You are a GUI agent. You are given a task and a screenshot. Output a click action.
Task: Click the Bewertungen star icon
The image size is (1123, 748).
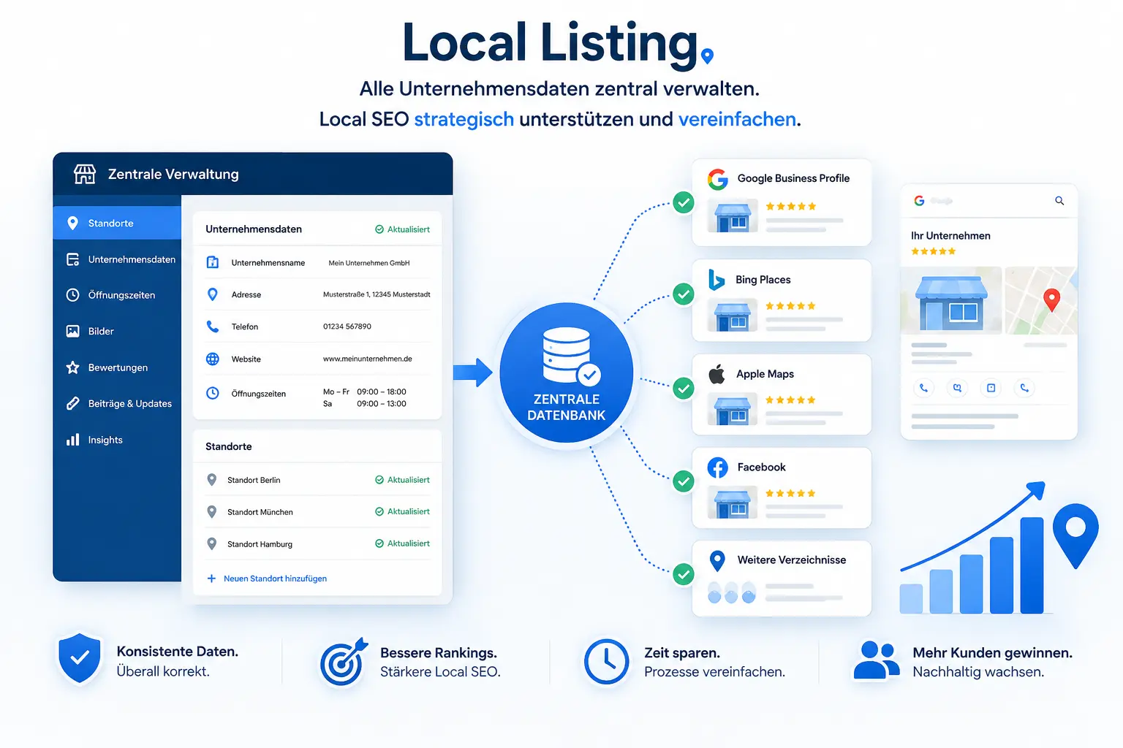(x=72, y=367)
